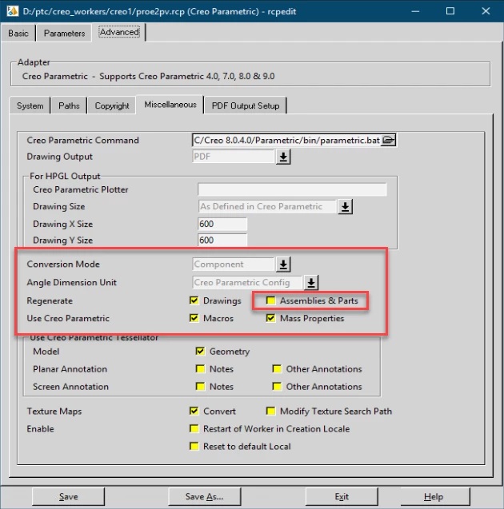Toggle Regenerate Drawings checkbox
This screenshot has width=504, height=509.
coord(194,300)
